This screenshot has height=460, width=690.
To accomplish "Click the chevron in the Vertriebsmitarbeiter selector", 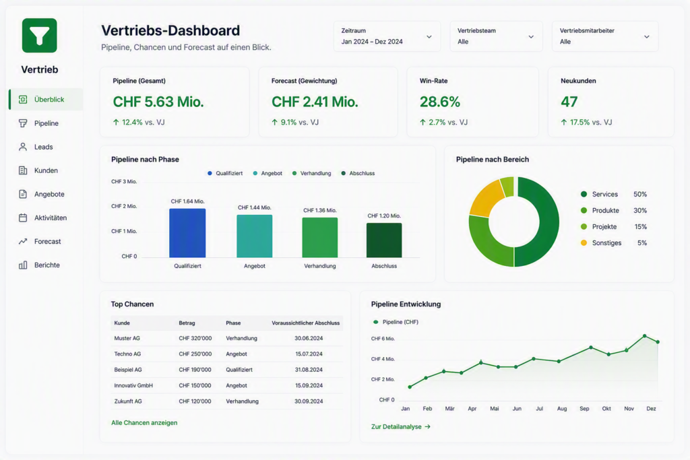I will [x=647, y=37].
